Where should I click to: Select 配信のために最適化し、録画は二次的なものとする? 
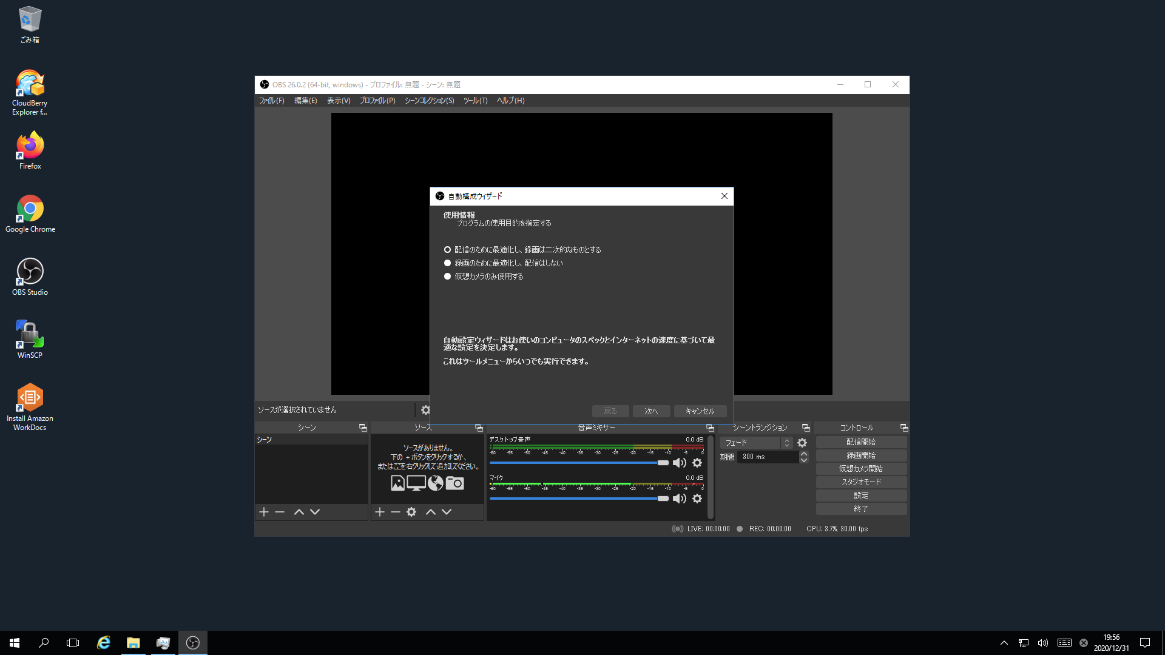pos(447,249)
